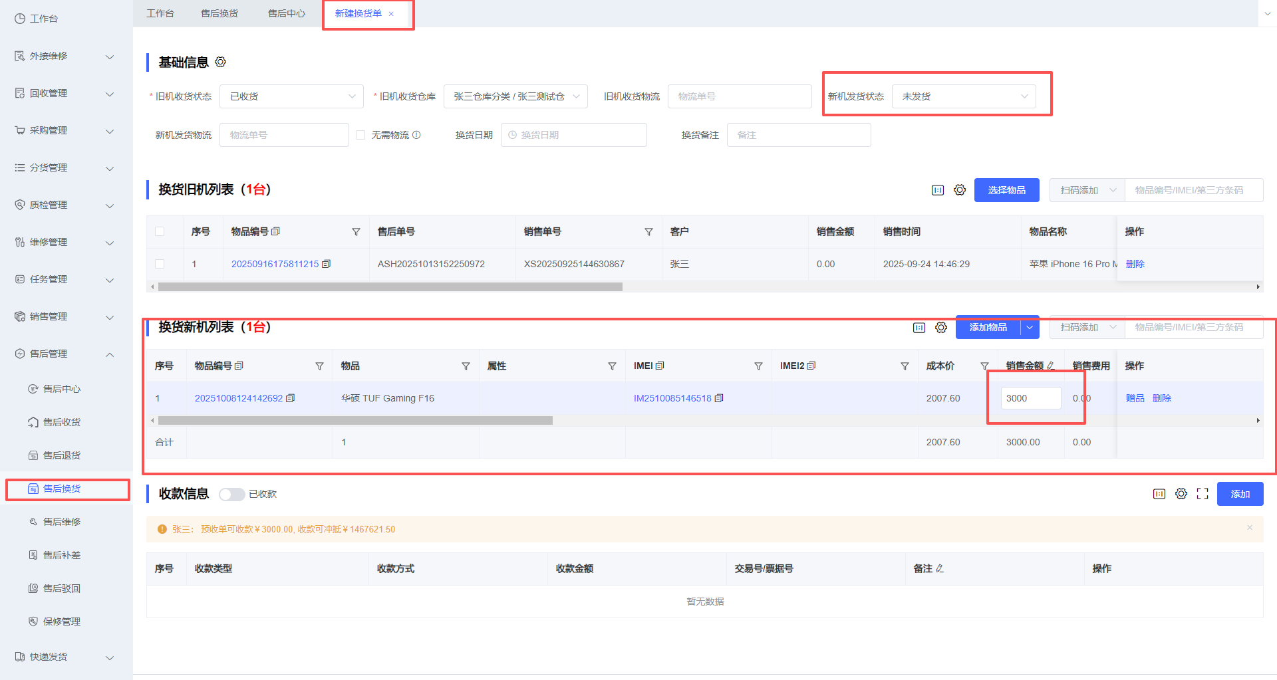
Task: Click gear icon in 换货新机列表 header
Action: (941, 328)
